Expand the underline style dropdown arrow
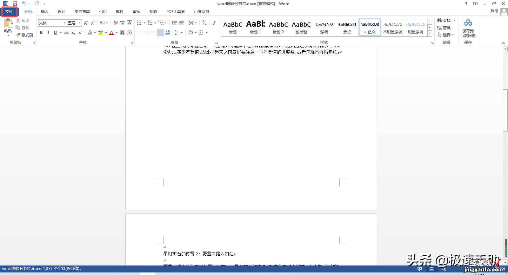 coord(61,33)
